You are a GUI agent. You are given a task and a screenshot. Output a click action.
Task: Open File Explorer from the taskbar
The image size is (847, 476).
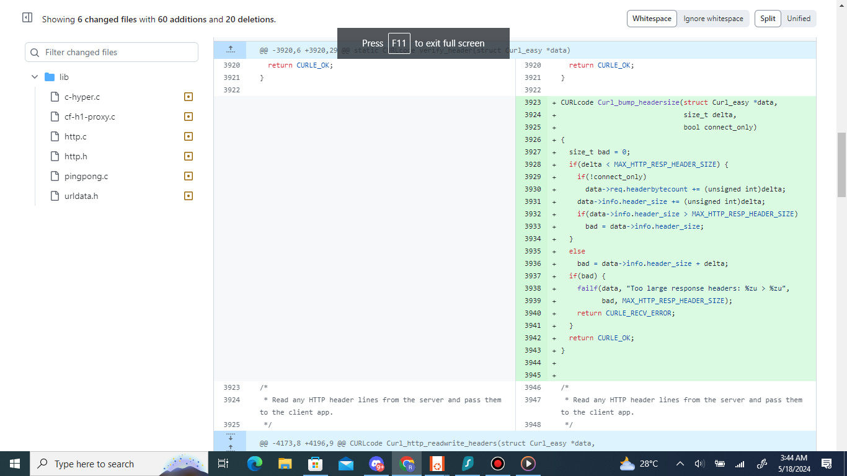click(285, 464)
